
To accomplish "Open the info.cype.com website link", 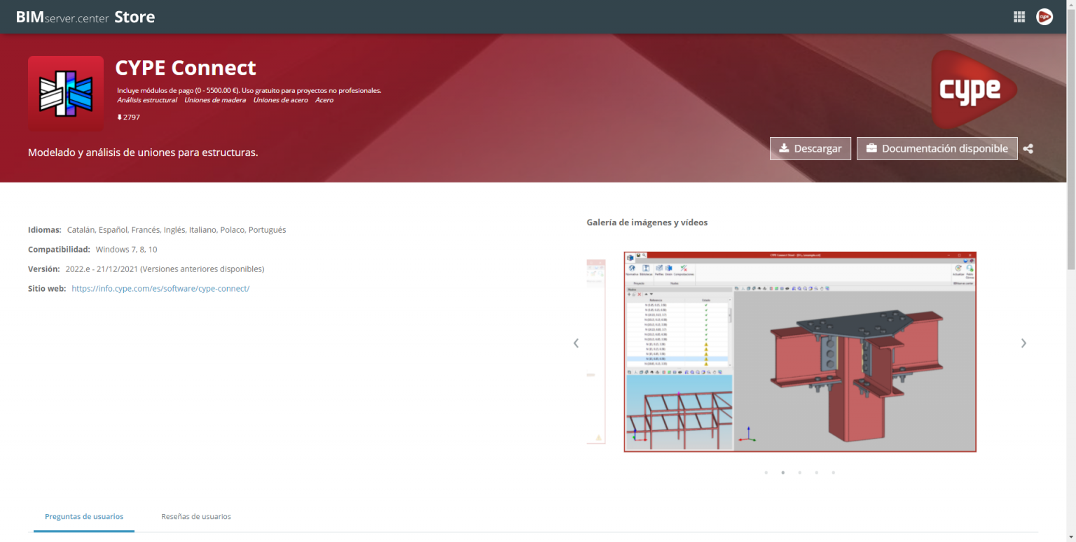I will [x=160, y=288].
